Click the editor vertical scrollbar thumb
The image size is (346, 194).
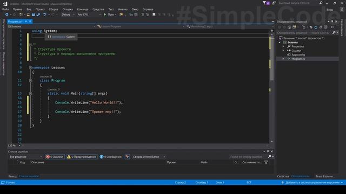(x=272, y=59)
